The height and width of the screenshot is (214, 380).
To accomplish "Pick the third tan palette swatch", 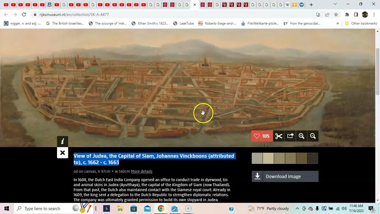I will click(279, 158).
